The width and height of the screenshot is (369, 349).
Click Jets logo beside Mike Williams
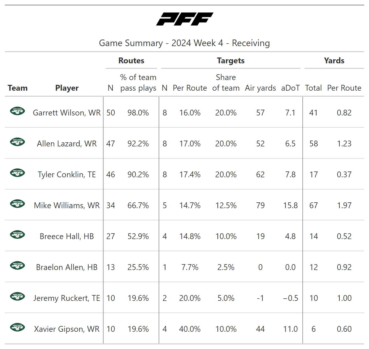tap(17, 204)
